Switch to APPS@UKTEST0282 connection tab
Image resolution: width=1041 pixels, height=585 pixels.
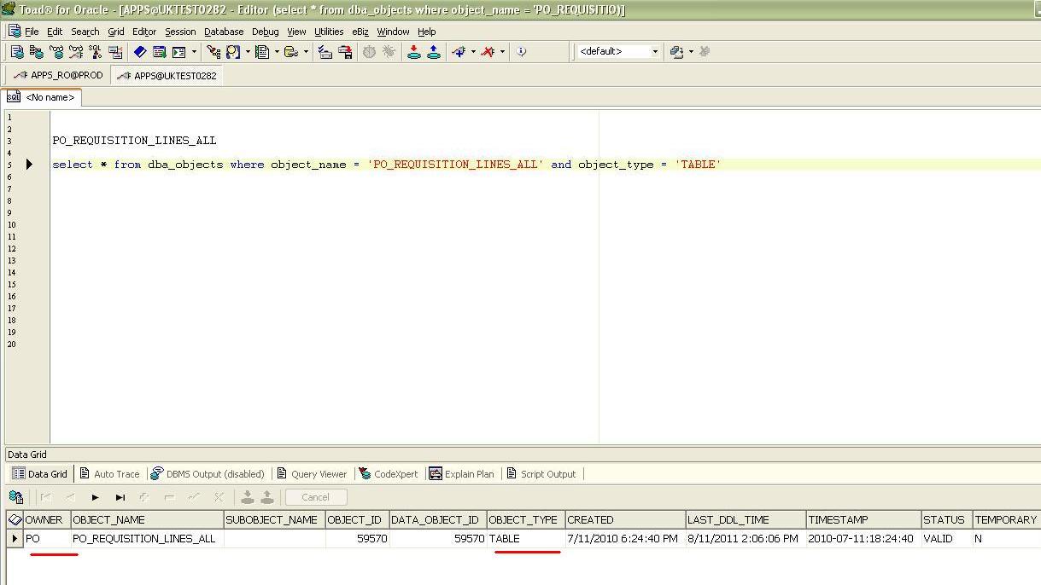pos(167,75)
